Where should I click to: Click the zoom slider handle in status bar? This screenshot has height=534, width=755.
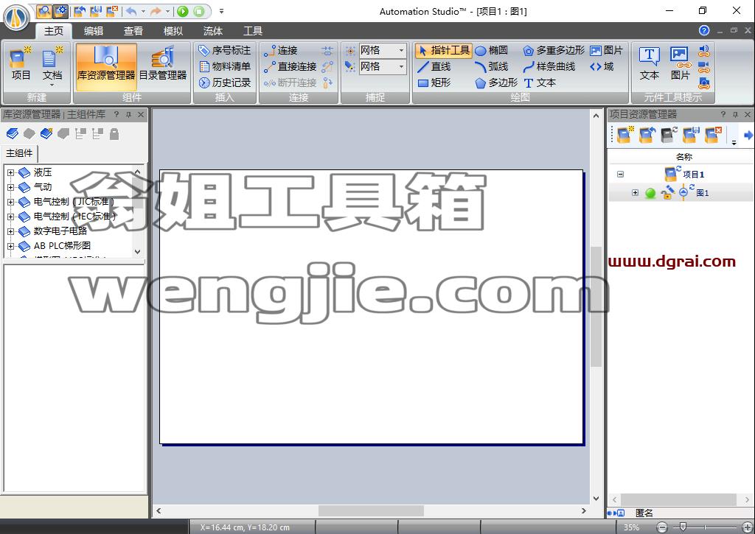683,527
